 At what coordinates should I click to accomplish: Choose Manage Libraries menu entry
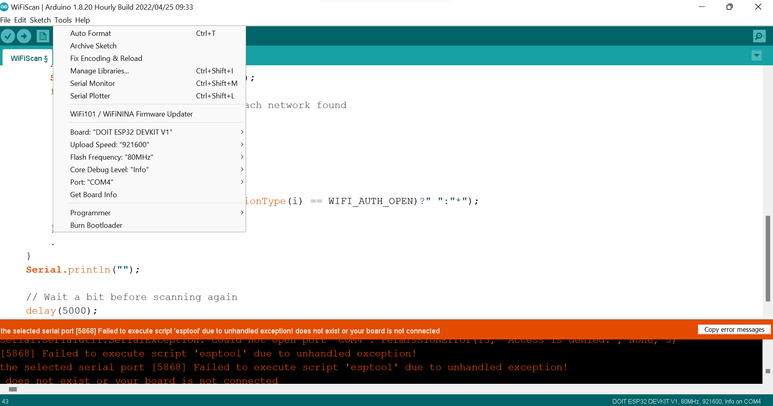(x=100, y=71)
